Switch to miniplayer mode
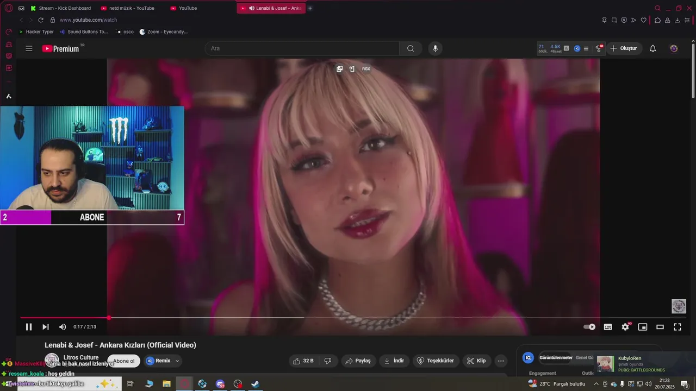This screenshot has height=391, width=696. pos(643,327)
